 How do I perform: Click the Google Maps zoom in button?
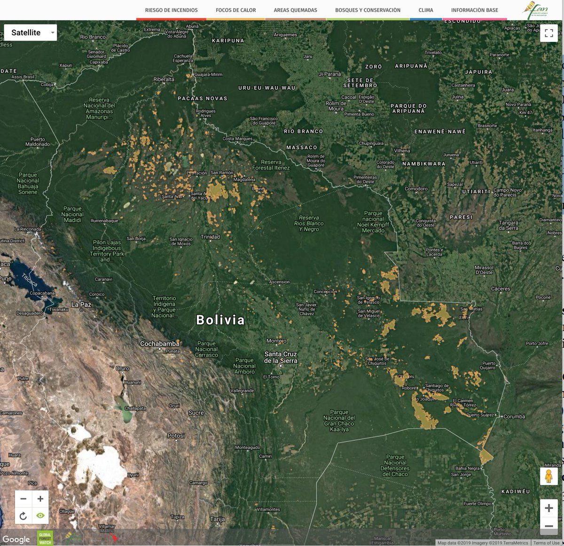(x=548, y=508)
